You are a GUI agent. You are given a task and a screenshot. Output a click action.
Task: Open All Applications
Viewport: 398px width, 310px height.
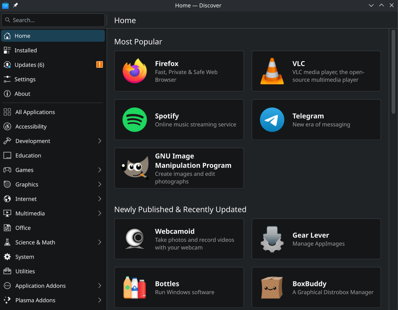point(35,112)
